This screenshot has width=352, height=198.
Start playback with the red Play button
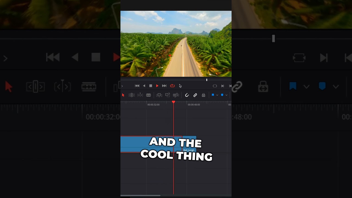(157, 86)
